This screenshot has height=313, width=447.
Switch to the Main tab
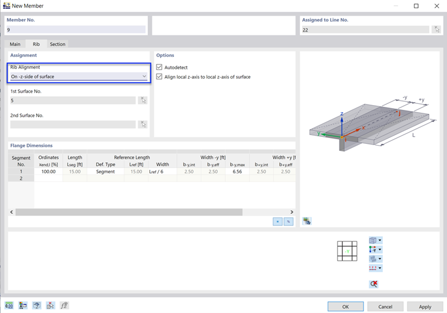(15, 44)
